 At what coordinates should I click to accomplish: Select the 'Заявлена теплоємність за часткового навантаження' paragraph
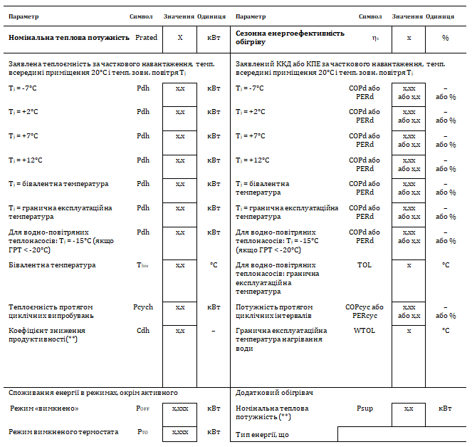[x=112, y=68]
